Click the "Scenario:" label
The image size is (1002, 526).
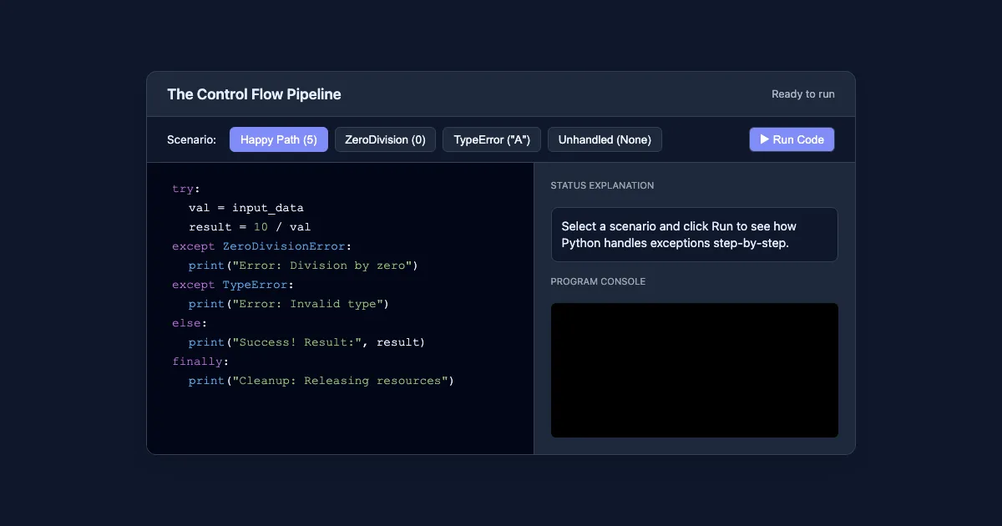191,139
